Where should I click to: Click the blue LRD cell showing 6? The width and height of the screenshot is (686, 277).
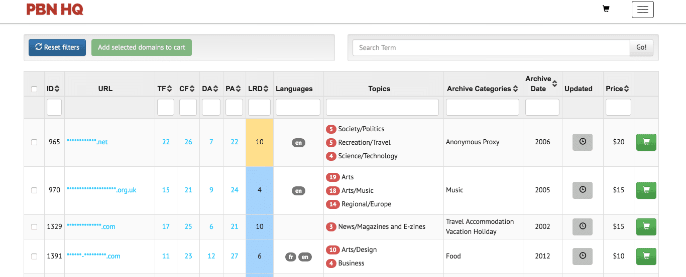260,256
